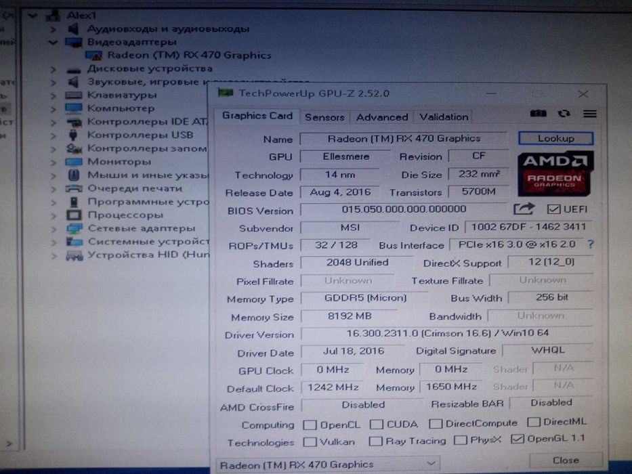This screenshot has width=632, height=474.
Task: Click the Мыши mouse icon
Action: click(73, 175)
